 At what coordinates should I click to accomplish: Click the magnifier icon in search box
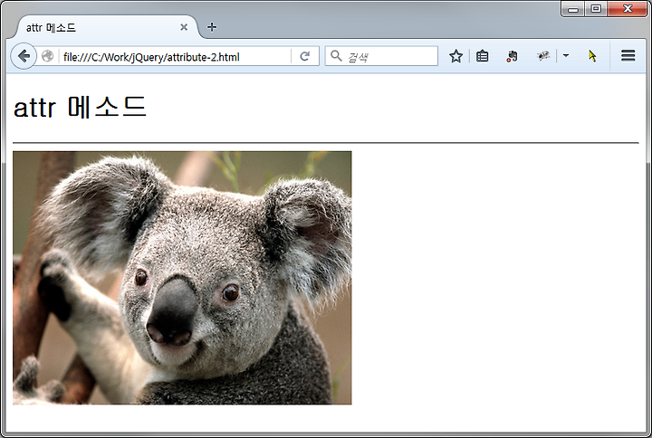pos(336,56)
